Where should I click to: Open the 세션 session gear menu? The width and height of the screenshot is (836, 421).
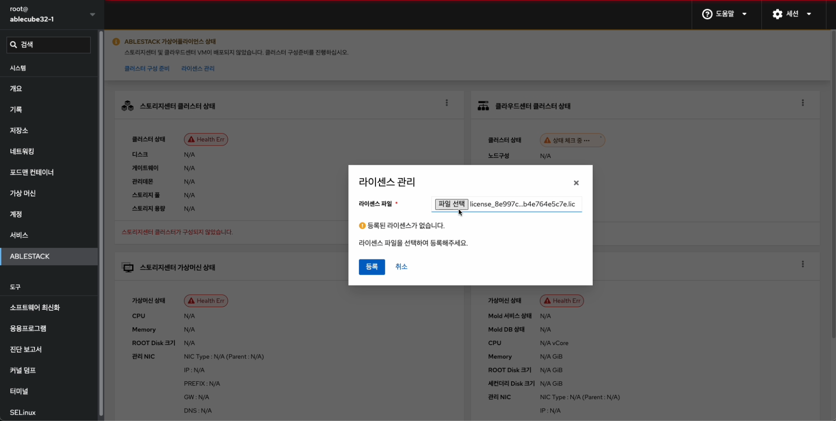(792, 14)
